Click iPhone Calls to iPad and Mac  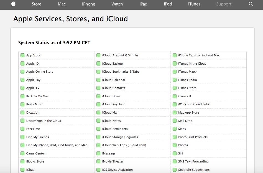click(199, 55)
